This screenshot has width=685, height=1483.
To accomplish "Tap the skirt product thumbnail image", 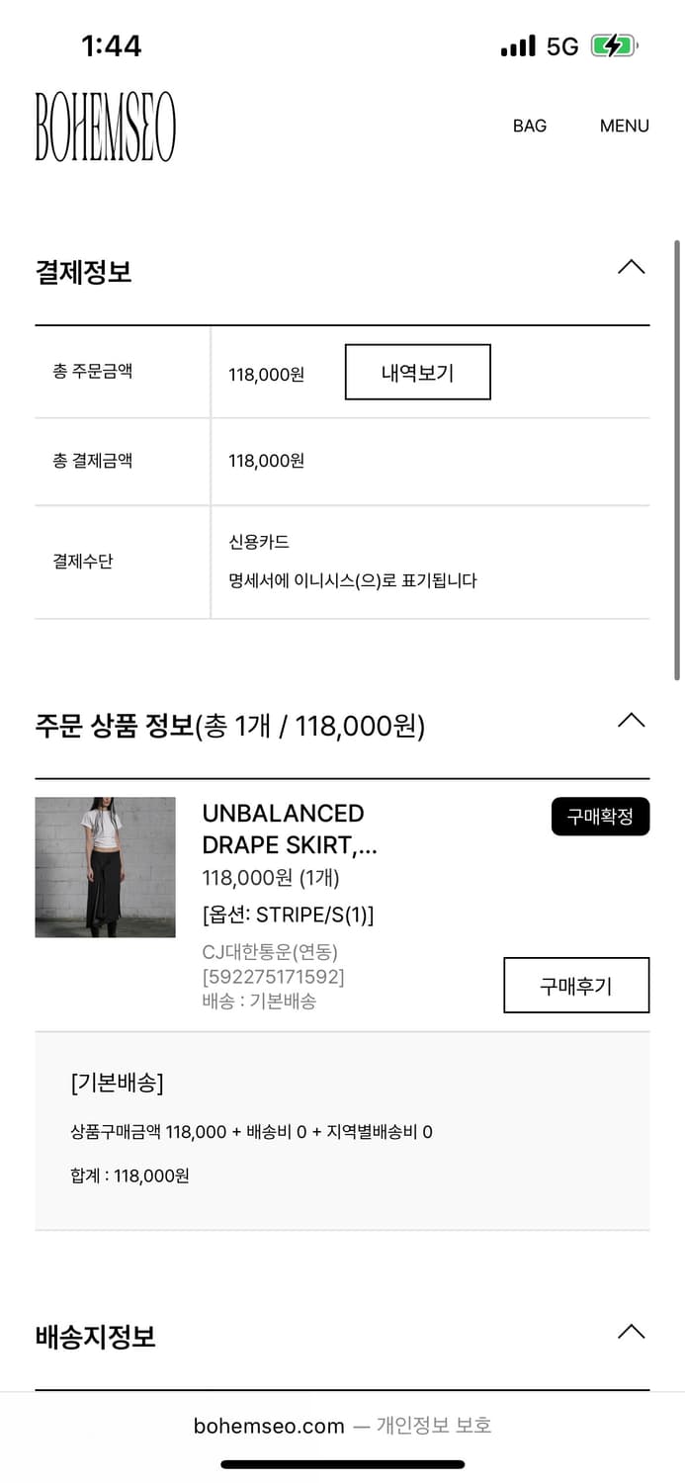I will (105, 867).
